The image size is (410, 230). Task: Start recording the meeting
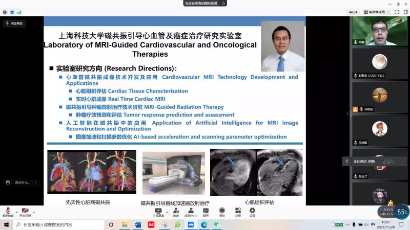pyautogui.click(x=222, y=211)
